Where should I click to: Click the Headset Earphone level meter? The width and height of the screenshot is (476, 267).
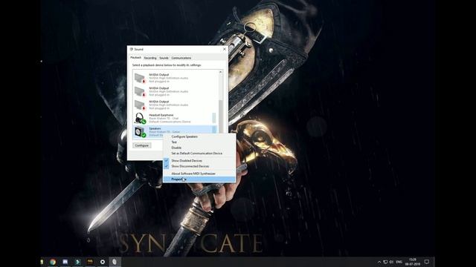click(x=214, y=118)
